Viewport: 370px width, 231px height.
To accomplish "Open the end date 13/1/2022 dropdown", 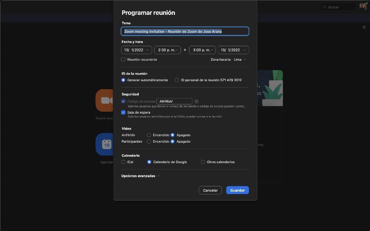I will pyautogui.click(x=233, y=50).
